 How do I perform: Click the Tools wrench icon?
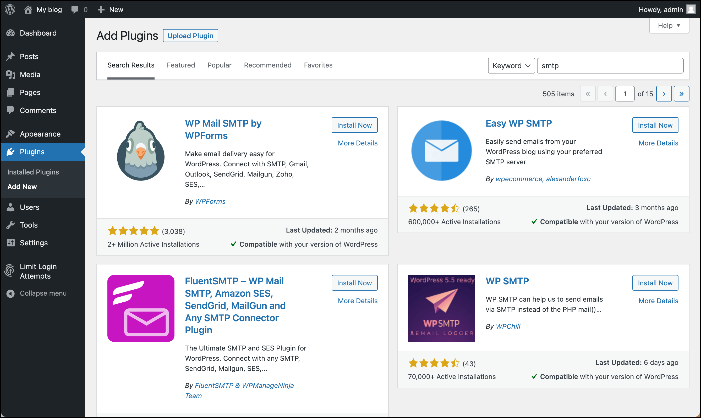click(10, 225)
